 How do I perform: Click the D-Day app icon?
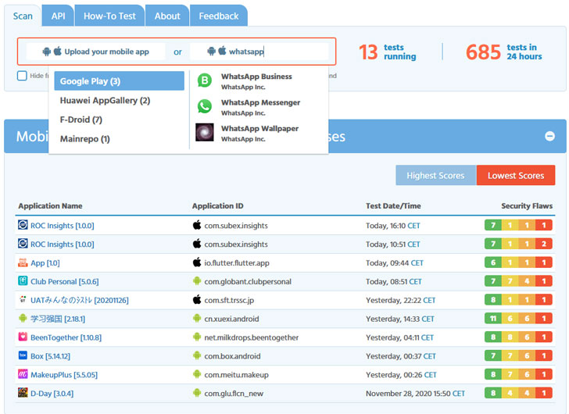tap(23, 394)
